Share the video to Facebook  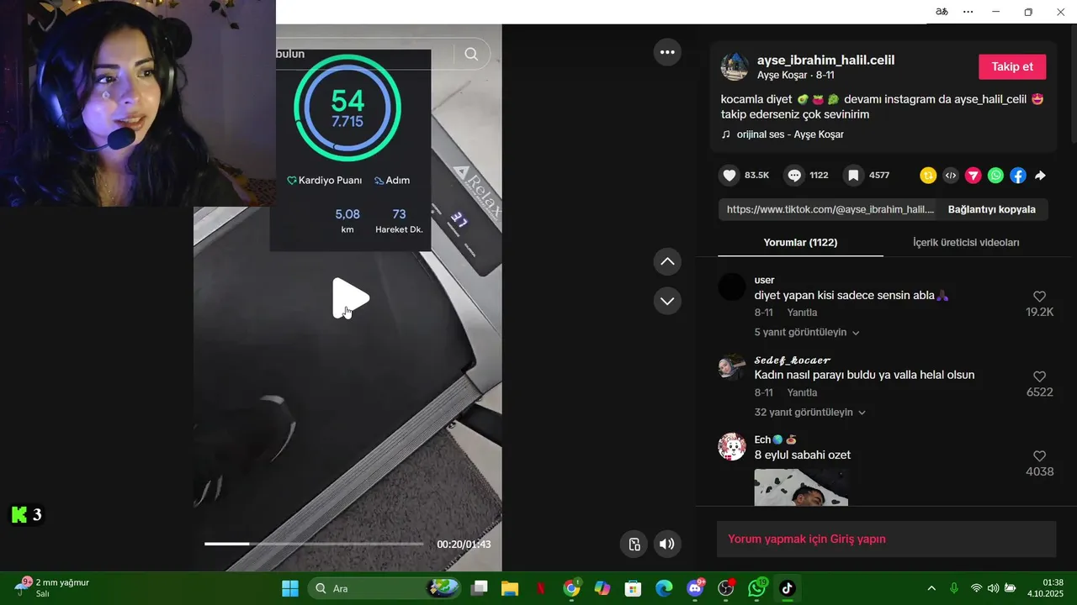point(1018,176)
